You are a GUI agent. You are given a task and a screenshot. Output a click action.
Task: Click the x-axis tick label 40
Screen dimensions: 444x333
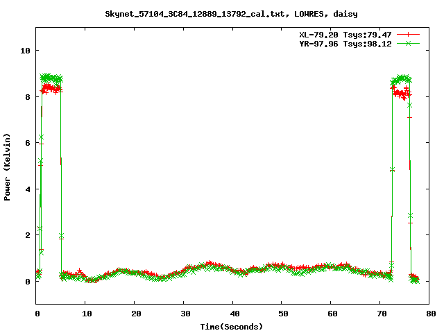tap(233, 314)
